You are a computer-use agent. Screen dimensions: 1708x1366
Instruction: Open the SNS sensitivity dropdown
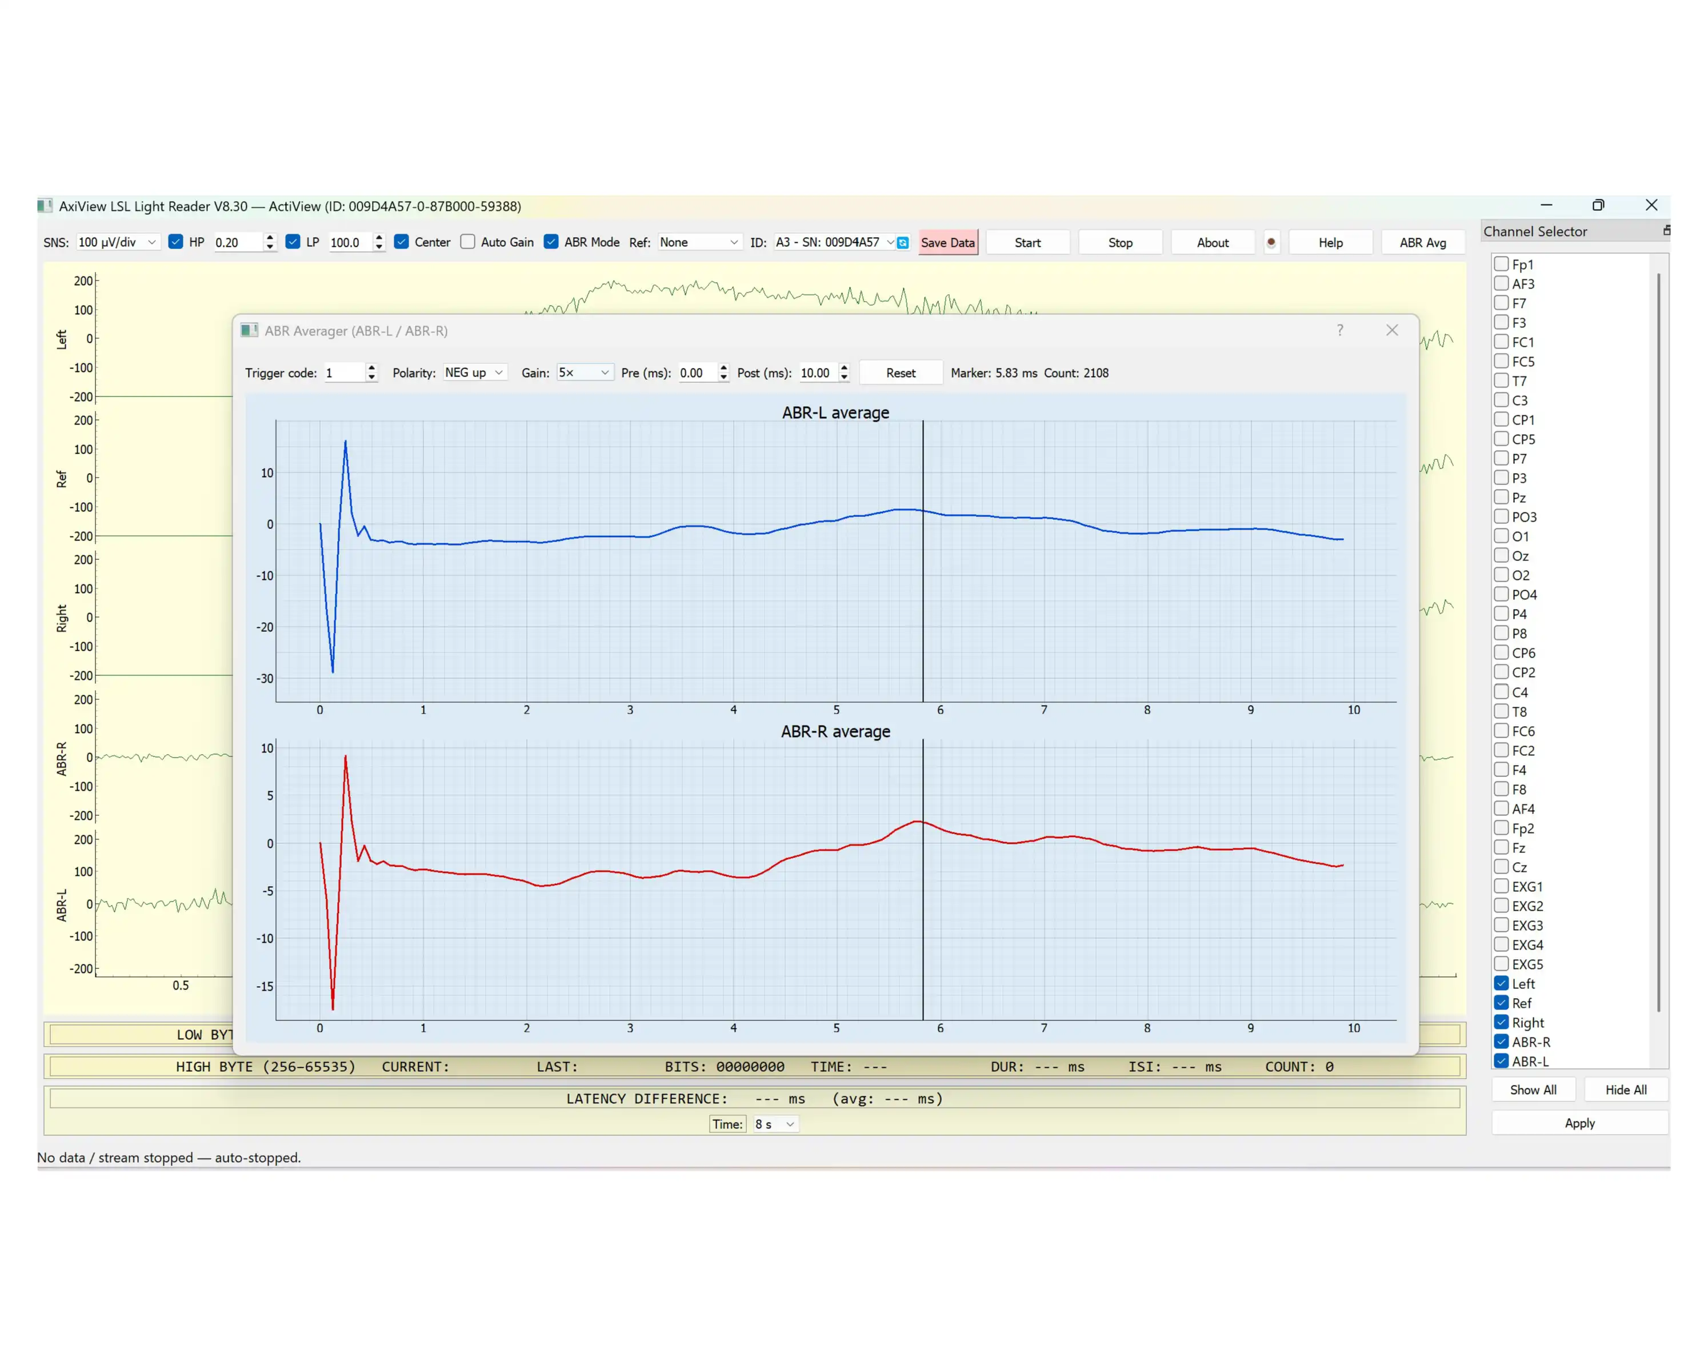118,242
